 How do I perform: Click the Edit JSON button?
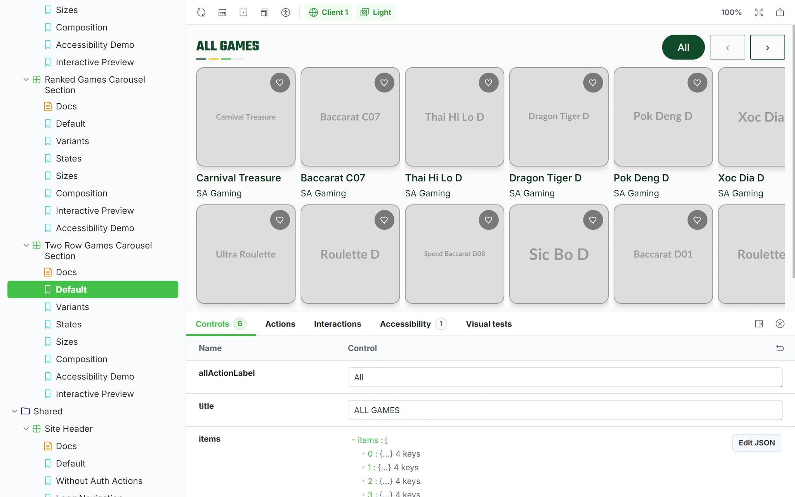(757, 443)
